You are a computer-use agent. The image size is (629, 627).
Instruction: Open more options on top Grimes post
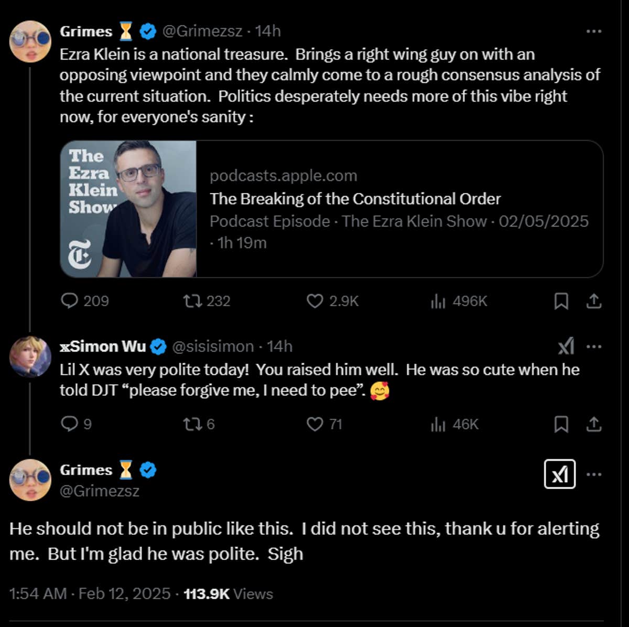593,31
